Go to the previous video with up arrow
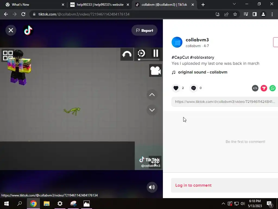Screen dimensions: 278x209 click(x=152, y=95)
